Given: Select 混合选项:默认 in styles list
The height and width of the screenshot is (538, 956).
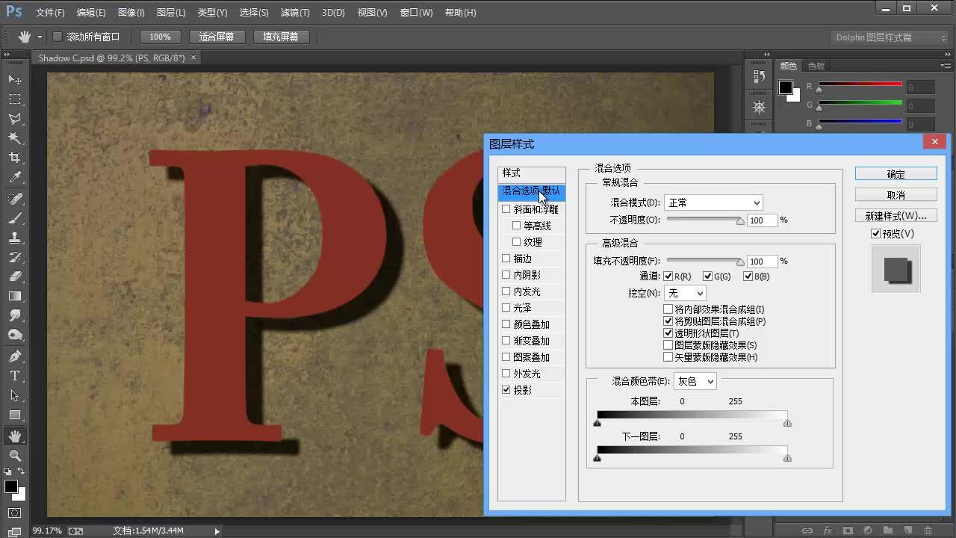Looking at the screenshot, I should (x=532, y=191).
